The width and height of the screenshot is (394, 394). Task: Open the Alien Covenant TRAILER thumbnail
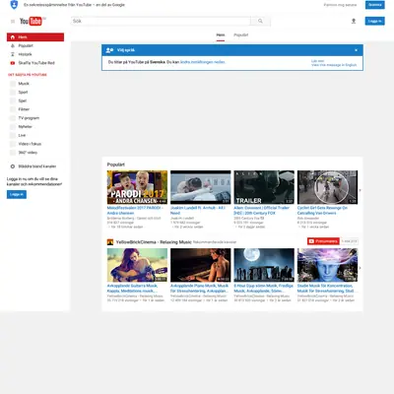click(264, 187)
